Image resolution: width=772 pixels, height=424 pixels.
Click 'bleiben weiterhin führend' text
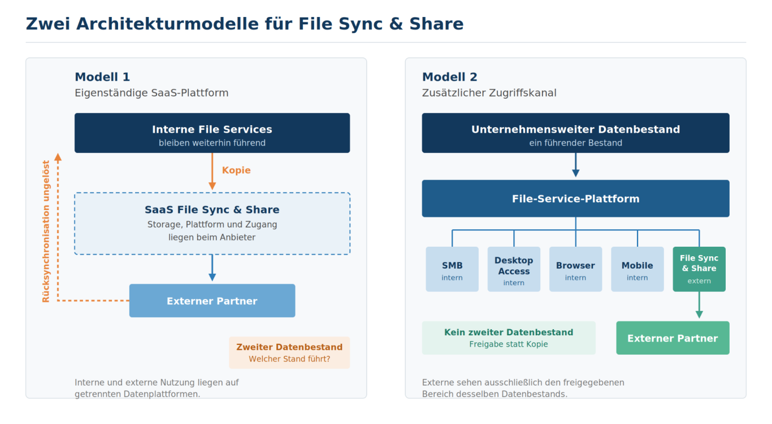click(x=212, y=143)
